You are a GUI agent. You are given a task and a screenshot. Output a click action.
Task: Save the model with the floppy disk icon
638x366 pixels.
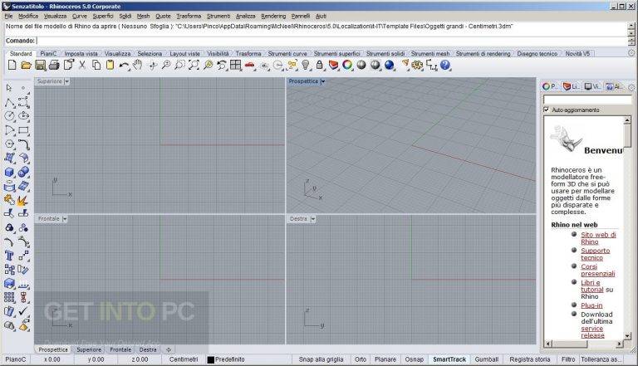click(x=40, y=65)
